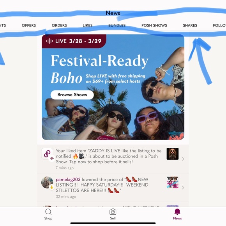The width and height of the screenshot is (226, 226).
Task: Expand the ZADDY IS LIVE notification chevron
Action: pyautogui.click(x=183, y=159)
